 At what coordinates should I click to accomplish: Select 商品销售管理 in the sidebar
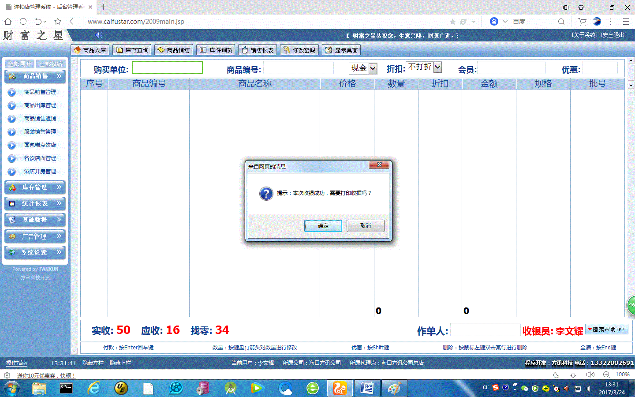point(40,92)
